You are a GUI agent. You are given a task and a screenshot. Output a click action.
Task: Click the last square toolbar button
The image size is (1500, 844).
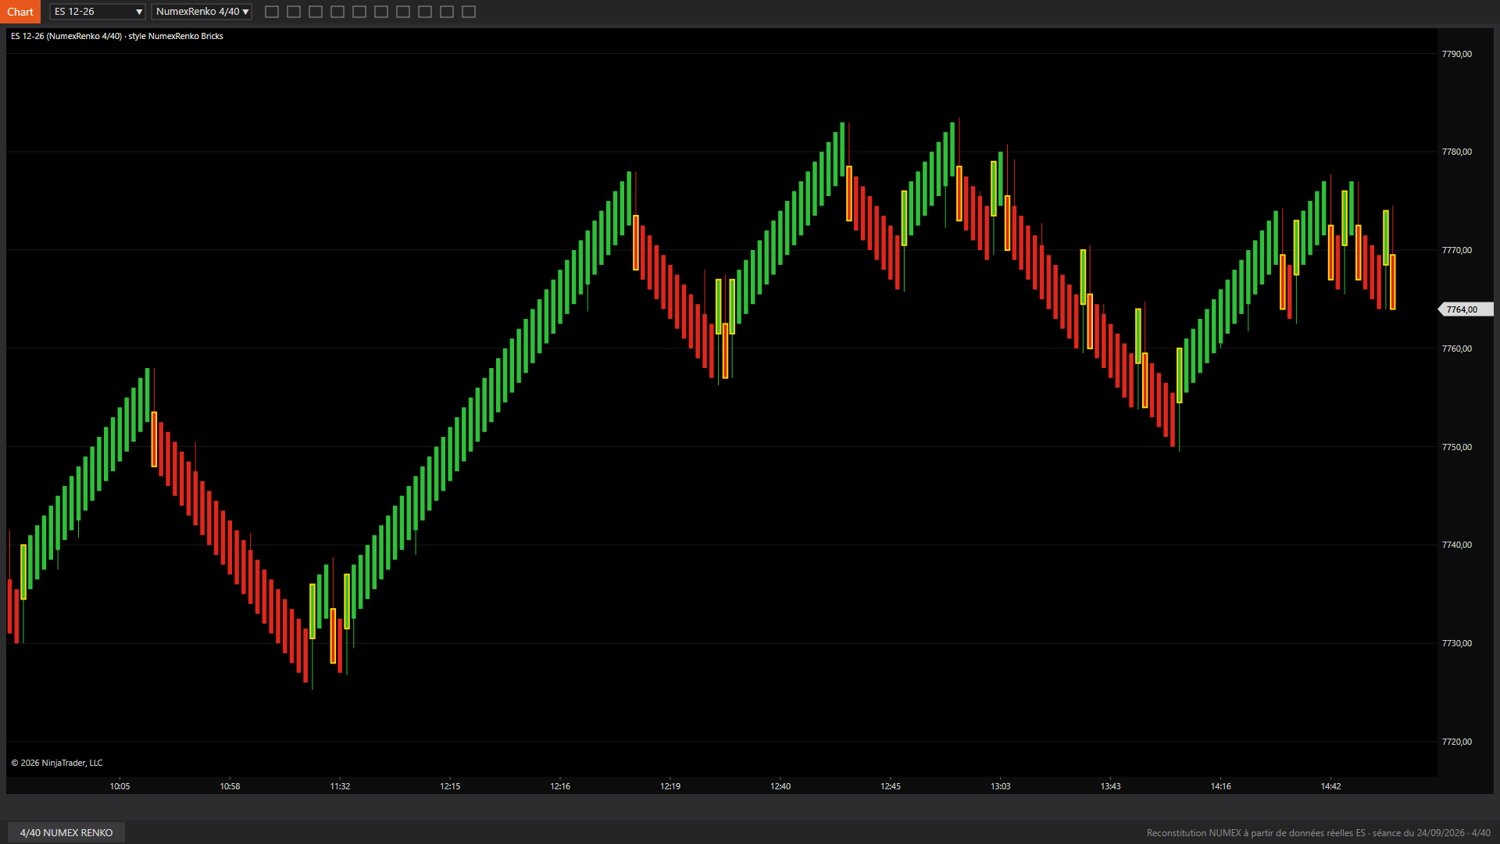point(469,12)
